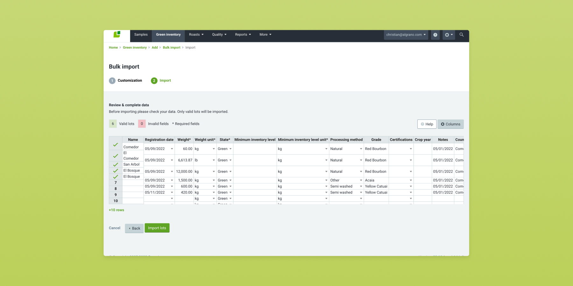Open State dropdown in the 600.00 weight row

[230, 187]
